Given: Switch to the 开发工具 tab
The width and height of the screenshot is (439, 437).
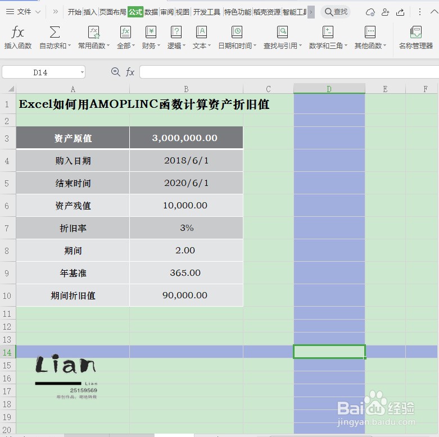Looking at the screenshot, I should click(207, 12).
